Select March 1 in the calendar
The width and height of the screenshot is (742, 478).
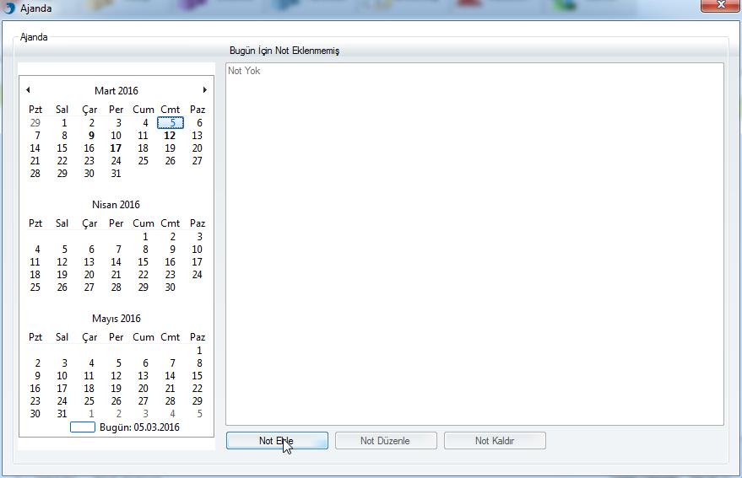point(64,123)
